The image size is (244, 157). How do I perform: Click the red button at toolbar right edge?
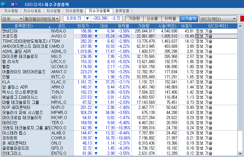[x=242, y=19]
